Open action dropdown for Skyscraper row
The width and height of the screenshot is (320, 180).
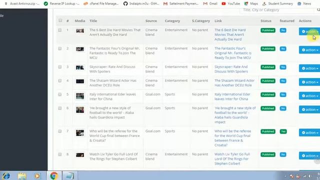309,68
